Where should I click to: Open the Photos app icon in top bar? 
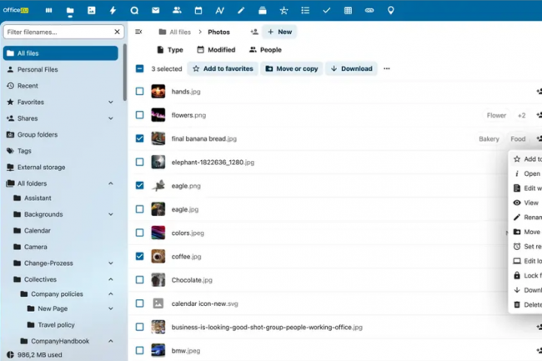coord(91,11)
